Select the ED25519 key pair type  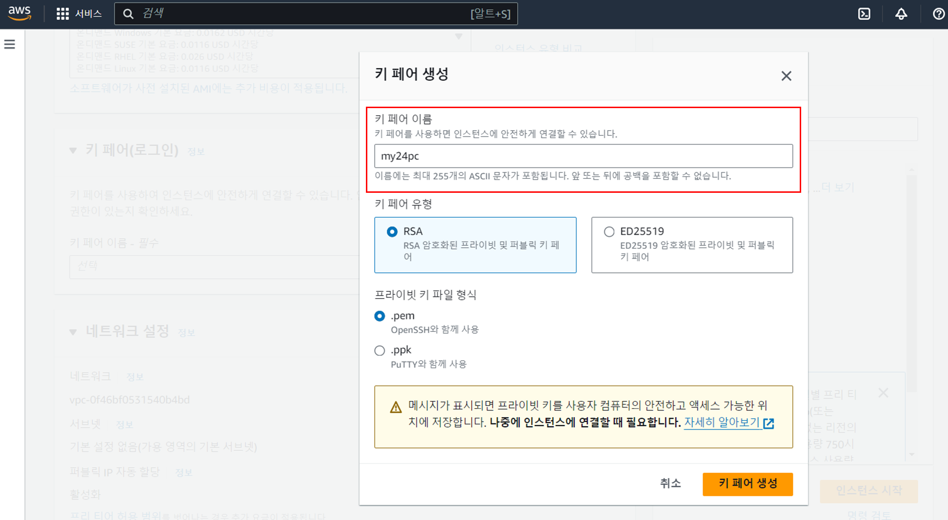(x=609, y=232)
